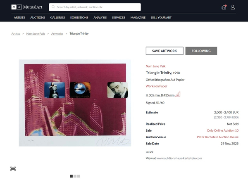Screen dimensions: 248x182
Task: Open the Auctions menu
Action: 38,18
